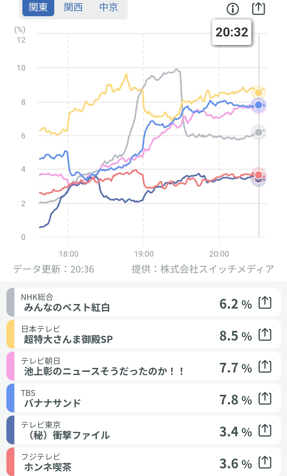Viewport: 287px width, 476px height.
Task: Click the gray NHK data point on chart
Action: click(x=259, y=132)
